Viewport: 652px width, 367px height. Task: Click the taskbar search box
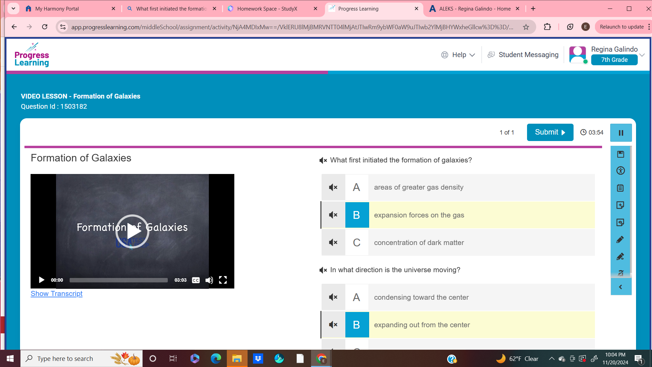coord(81,359)
